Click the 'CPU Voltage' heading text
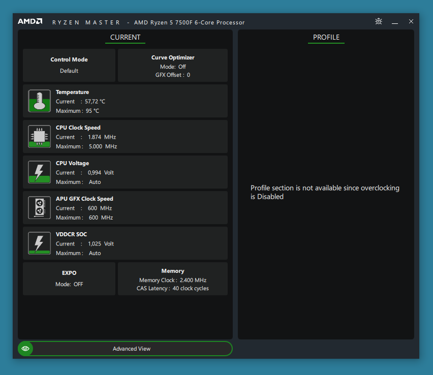Image resolution: width=433 pixels, height=375 pixels. 72,164
